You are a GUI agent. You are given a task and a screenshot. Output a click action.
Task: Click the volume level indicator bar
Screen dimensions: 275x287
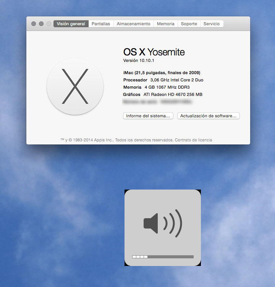pos(163,257)
